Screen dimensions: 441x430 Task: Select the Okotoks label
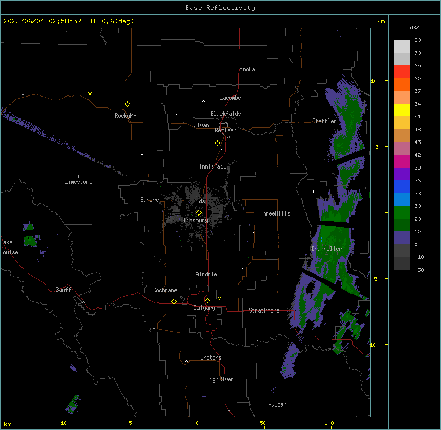(x=211, y=357)
